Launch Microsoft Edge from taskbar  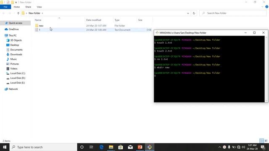click(101, 147)
